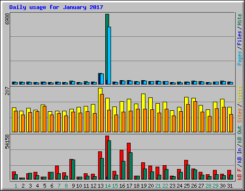Select day 14 on the x-axis
The width and height of the screenshot is (245, 191).
(x=108, y=186)
